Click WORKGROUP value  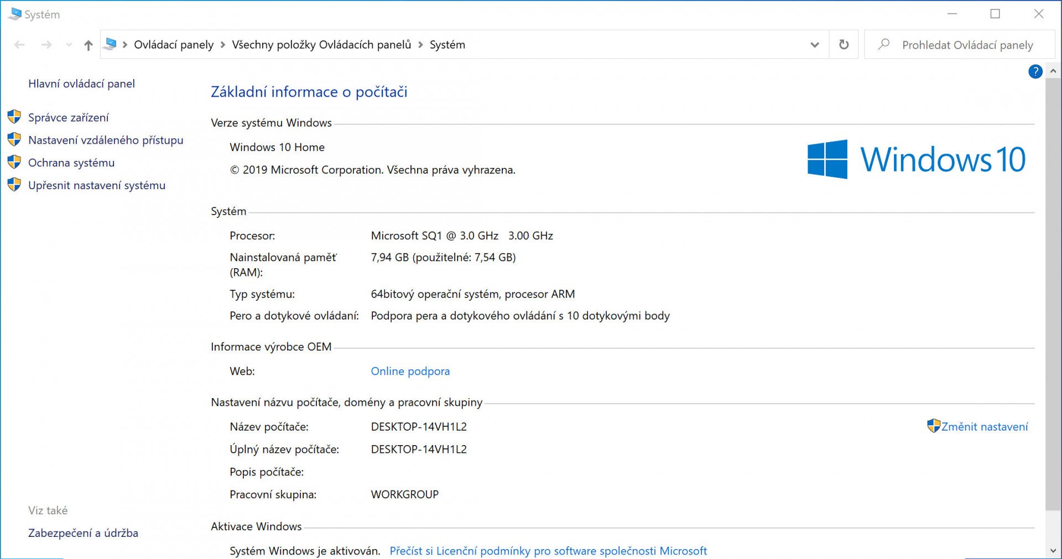404,494
